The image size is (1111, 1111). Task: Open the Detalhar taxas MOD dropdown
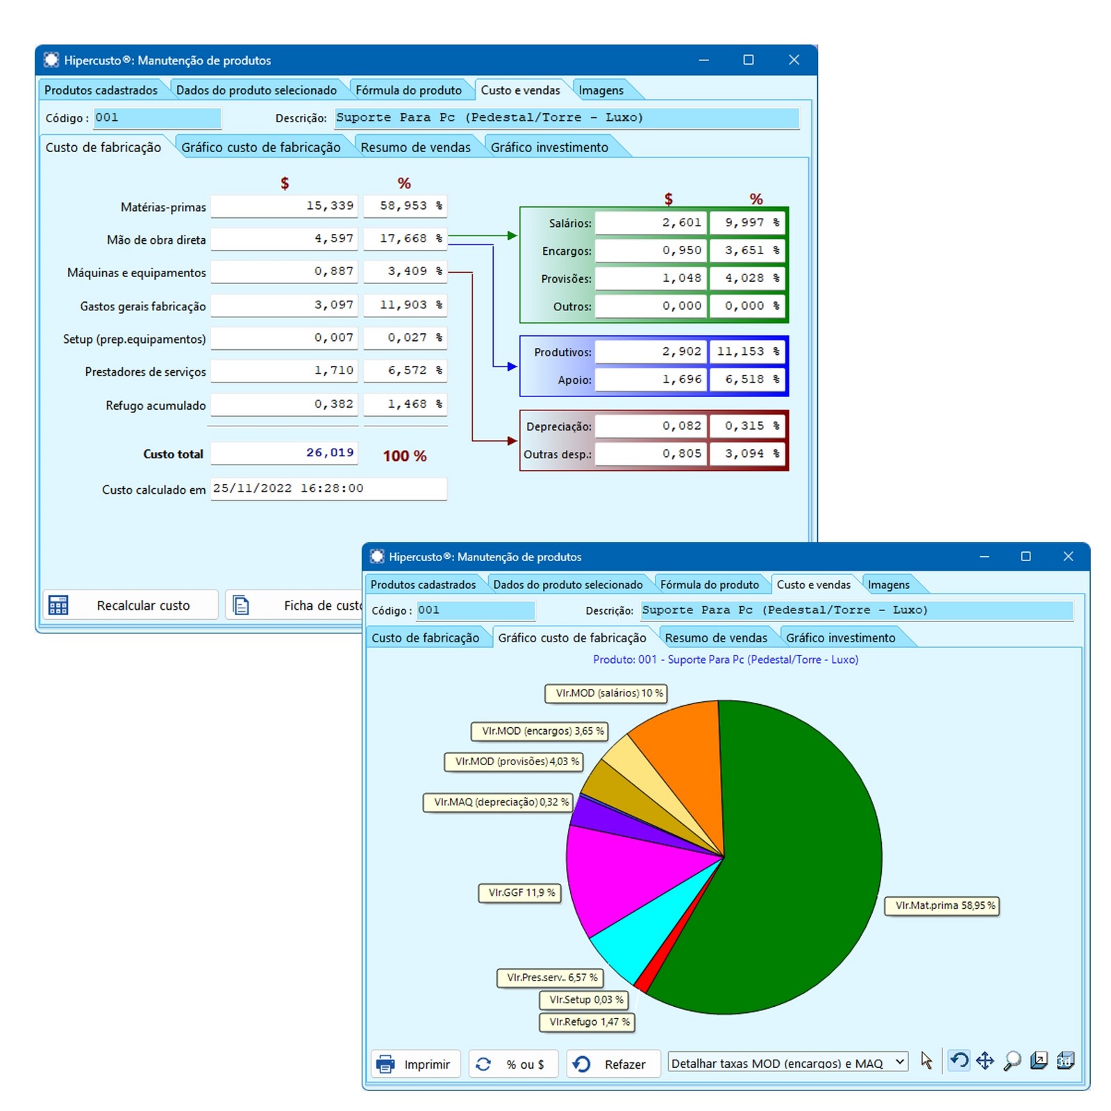(x=899, y=1062)
